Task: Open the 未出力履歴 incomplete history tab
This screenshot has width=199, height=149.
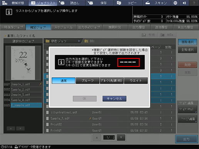Action: tap(186, 27)
